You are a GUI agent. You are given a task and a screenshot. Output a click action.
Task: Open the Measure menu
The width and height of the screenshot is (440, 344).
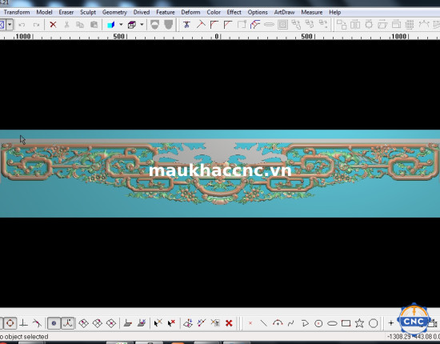311,12
